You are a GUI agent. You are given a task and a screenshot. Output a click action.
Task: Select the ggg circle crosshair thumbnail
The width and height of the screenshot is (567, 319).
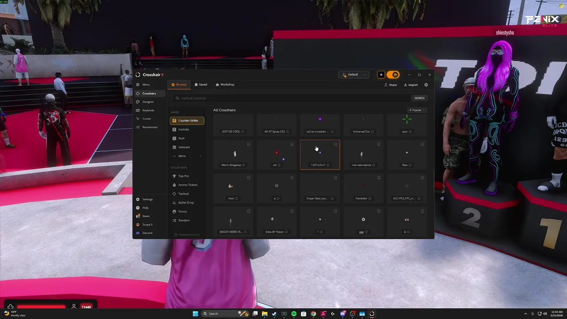363,219
